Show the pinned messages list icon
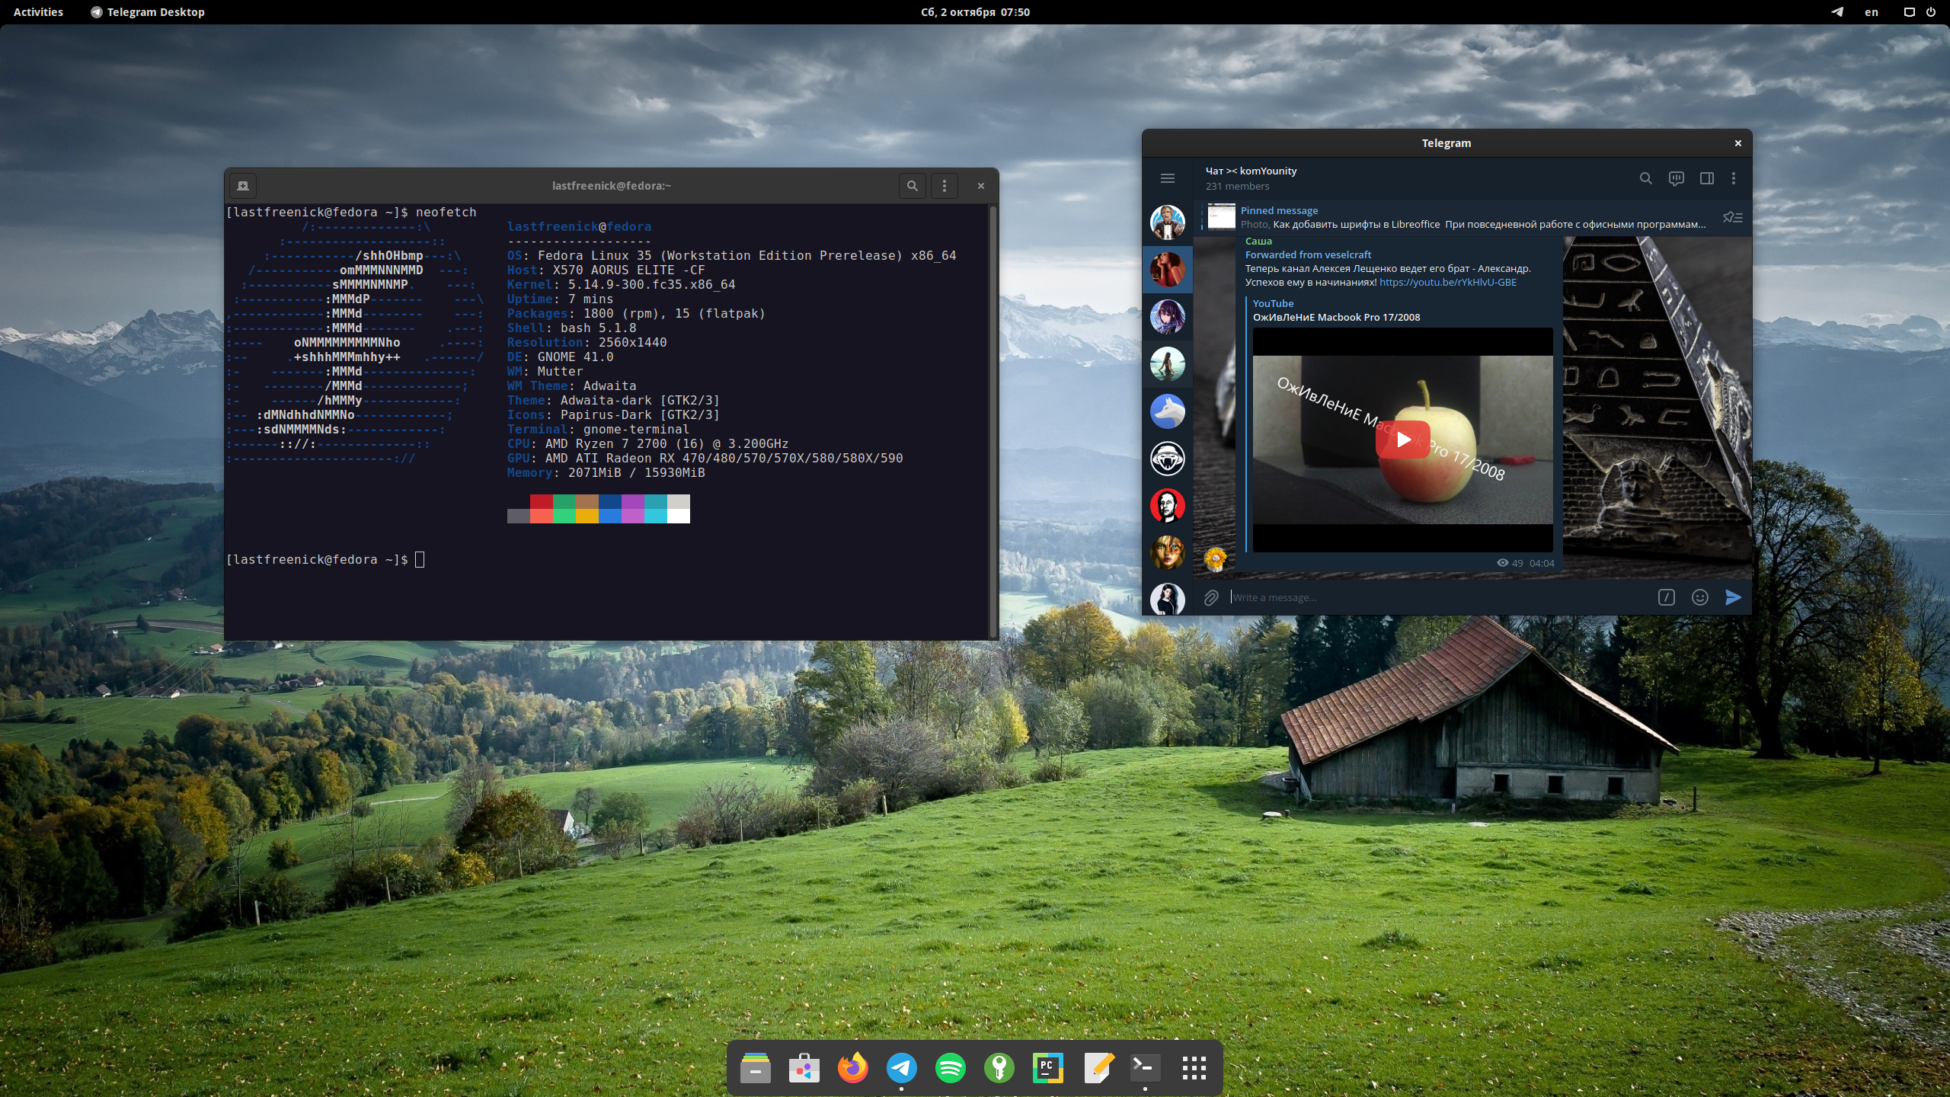 coord(1732,218)
